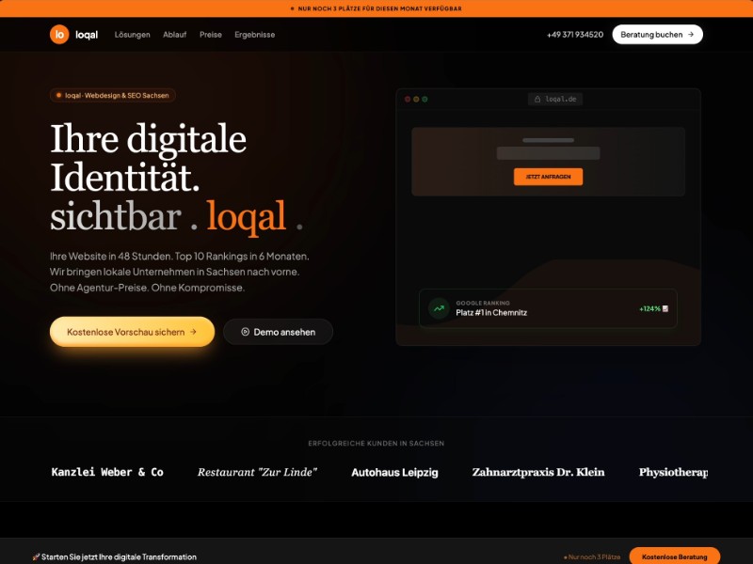753x564 pixels.
Task: Go to the Ablauf section
Action: click(174, 35)
